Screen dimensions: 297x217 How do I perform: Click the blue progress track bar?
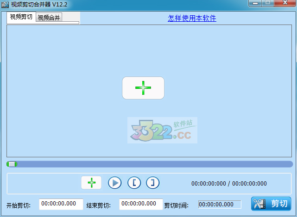150,164
